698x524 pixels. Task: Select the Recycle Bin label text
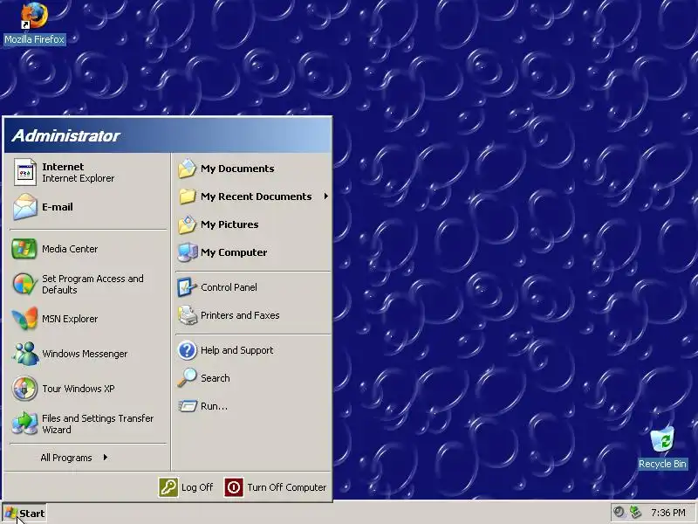tap(662, 464)
